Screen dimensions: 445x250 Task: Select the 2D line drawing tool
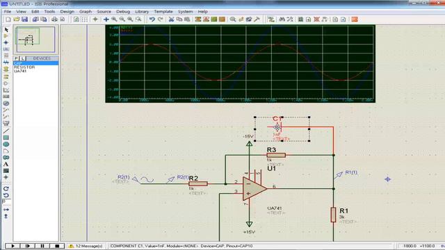(x=6, y=131)
